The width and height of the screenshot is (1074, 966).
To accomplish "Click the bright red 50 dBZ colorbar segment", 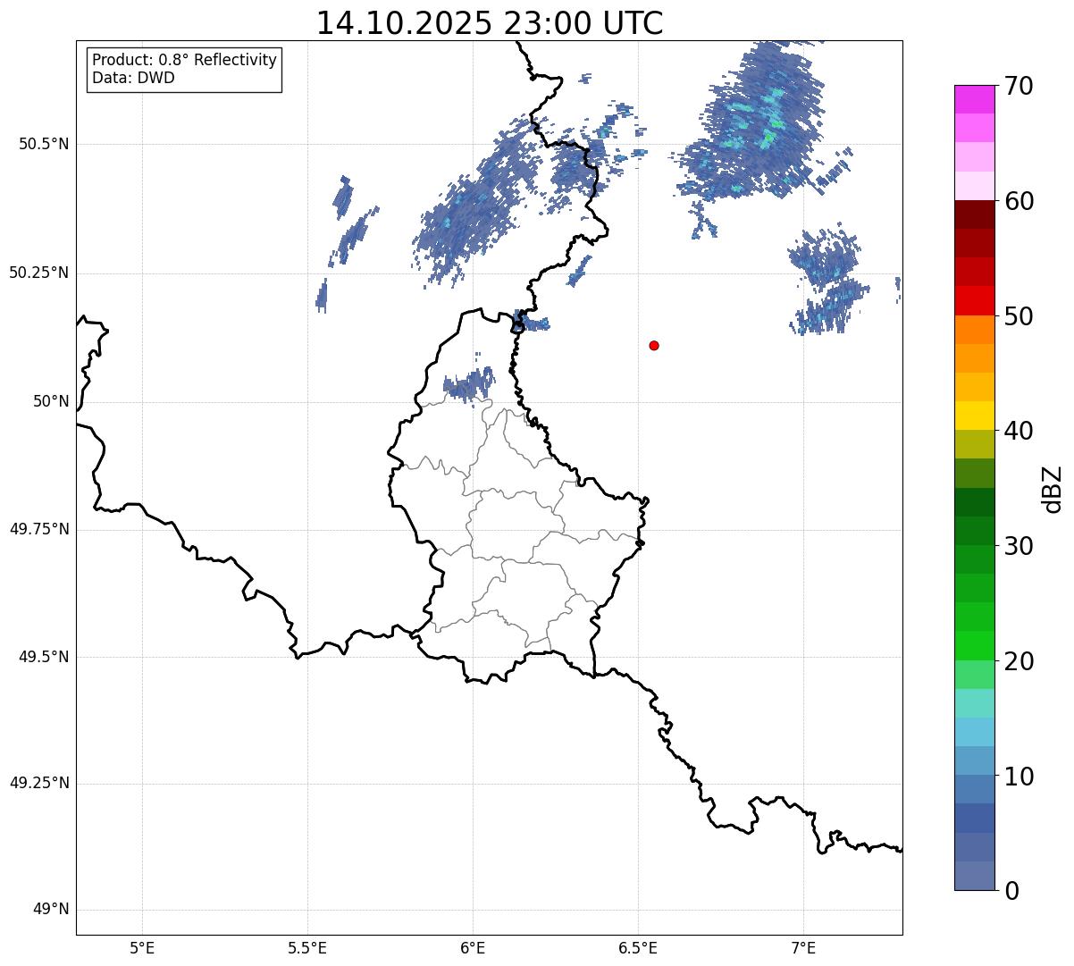I will (x=975, y=300).
